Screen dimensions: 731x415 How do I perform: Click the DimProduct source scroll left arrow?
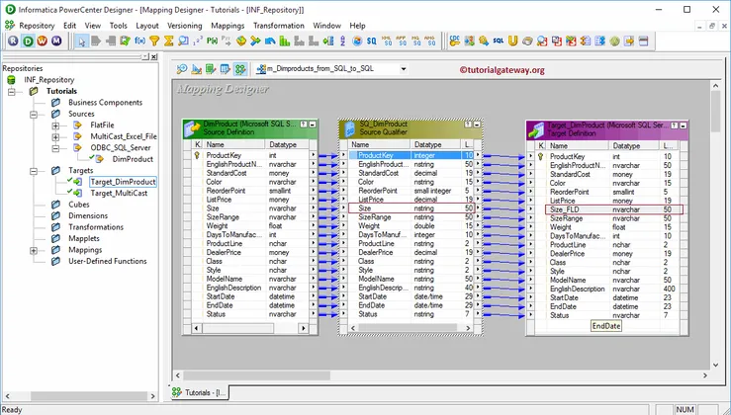point(196,328)
